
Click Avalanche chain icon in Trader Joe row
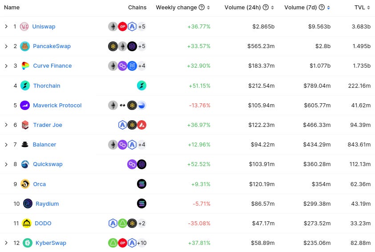[x=141, y=125]
